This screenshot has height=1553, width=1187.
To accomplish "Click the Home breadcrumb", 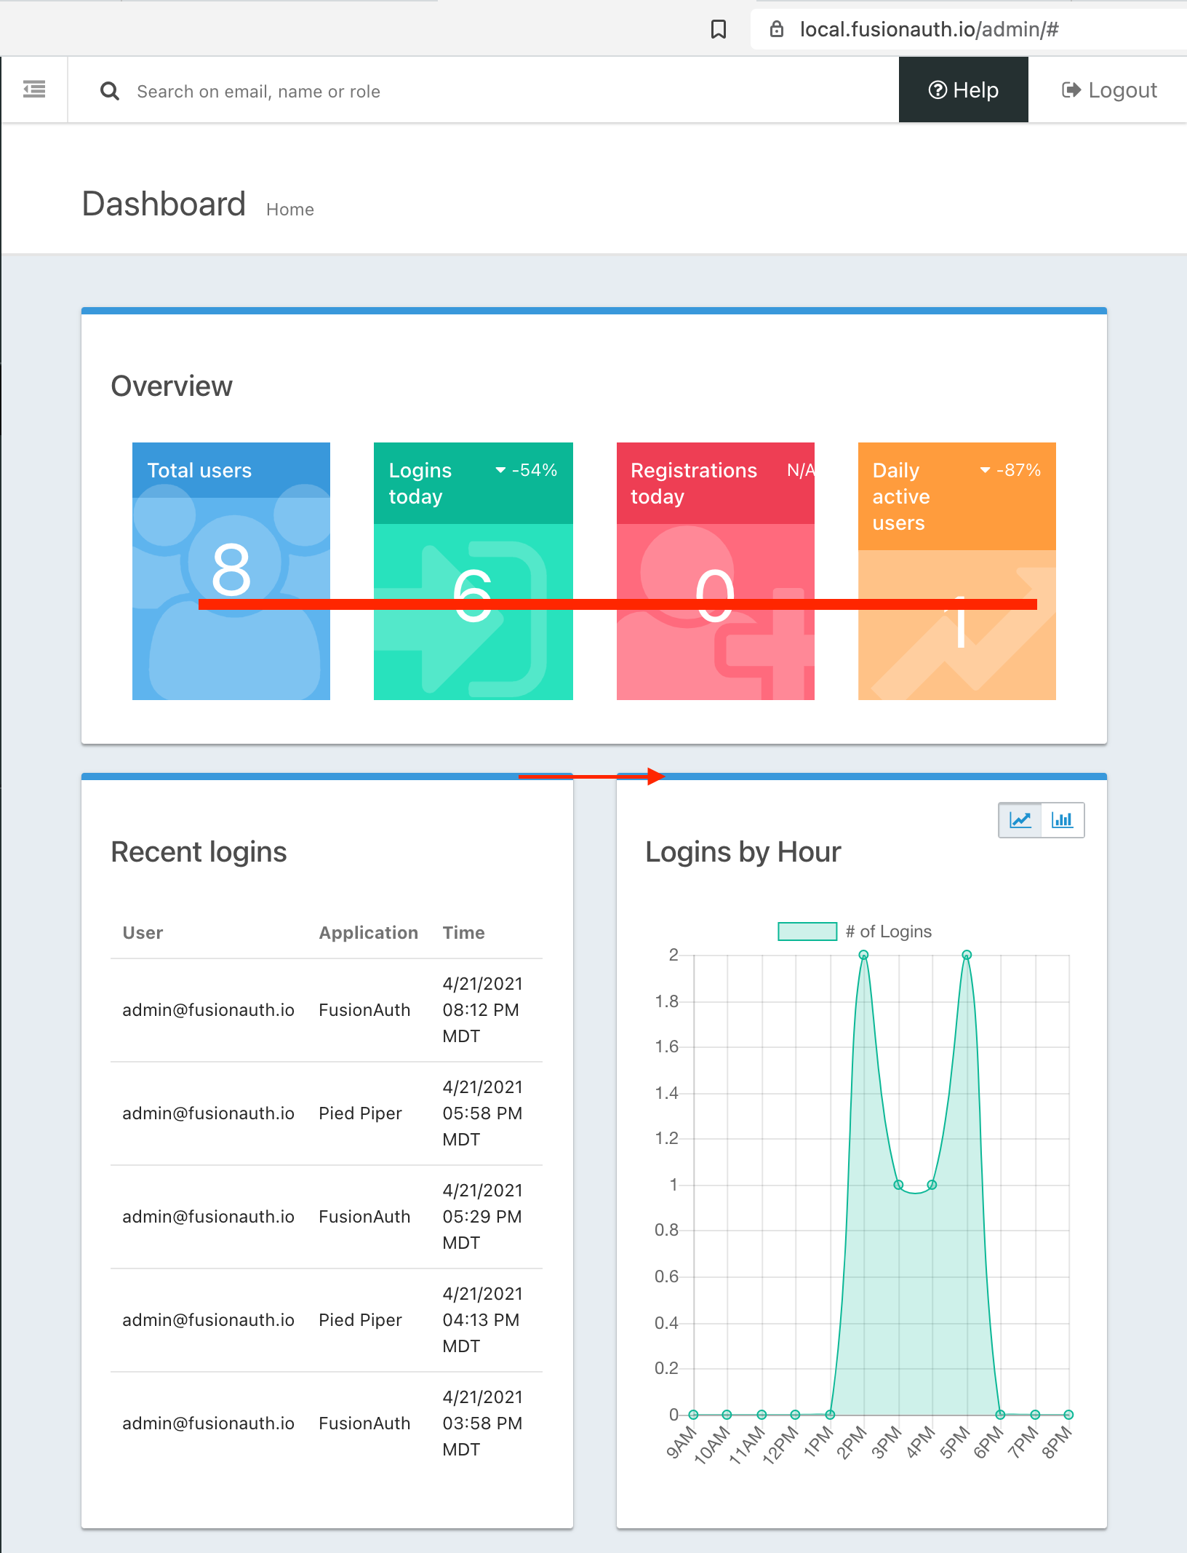I will (290, 210).
